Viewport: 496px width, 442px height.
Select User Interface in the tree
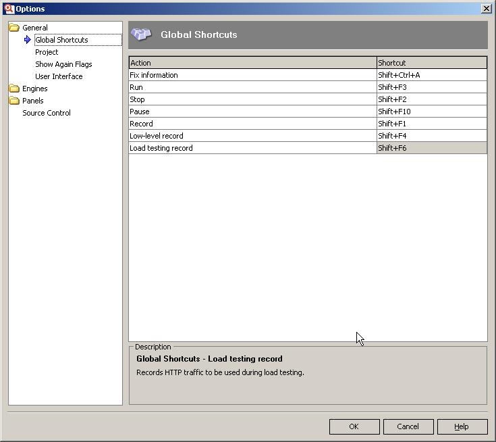tap(59, 76)
